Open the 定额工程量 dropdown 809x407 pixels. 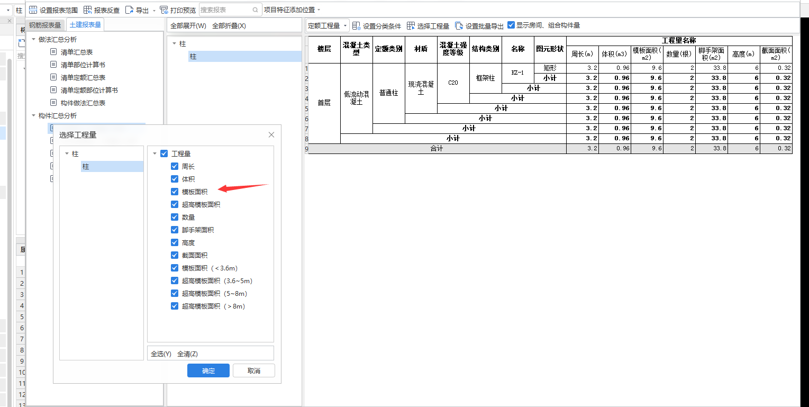tap(328, 25)
